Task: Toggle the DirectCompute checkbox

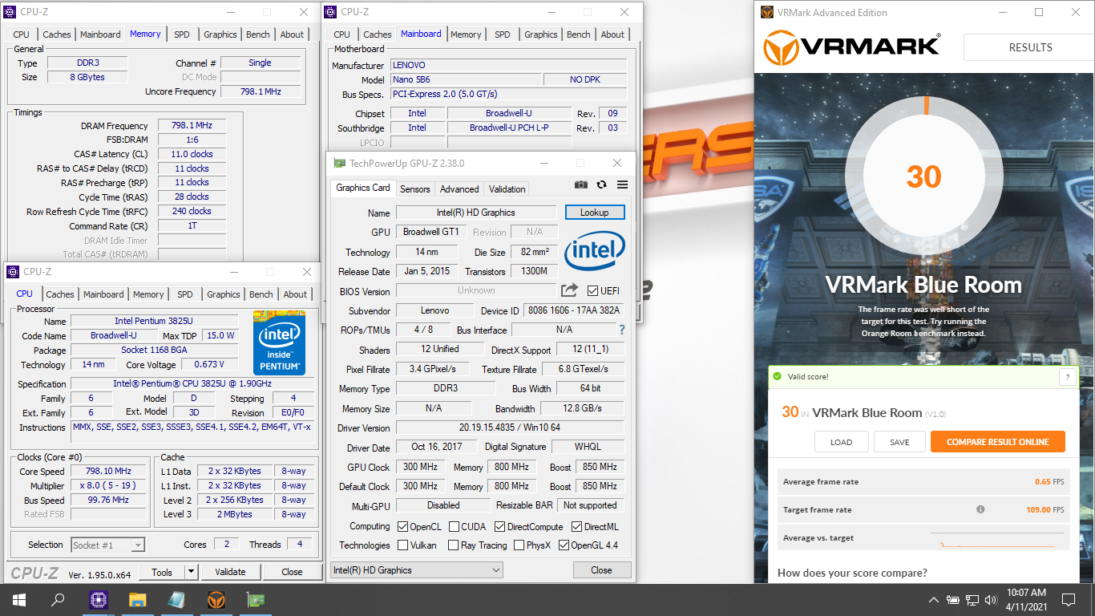Action: pos(499,527)
